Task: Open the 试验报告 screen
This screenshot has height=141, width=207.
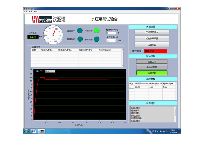Action: [152, 45]
